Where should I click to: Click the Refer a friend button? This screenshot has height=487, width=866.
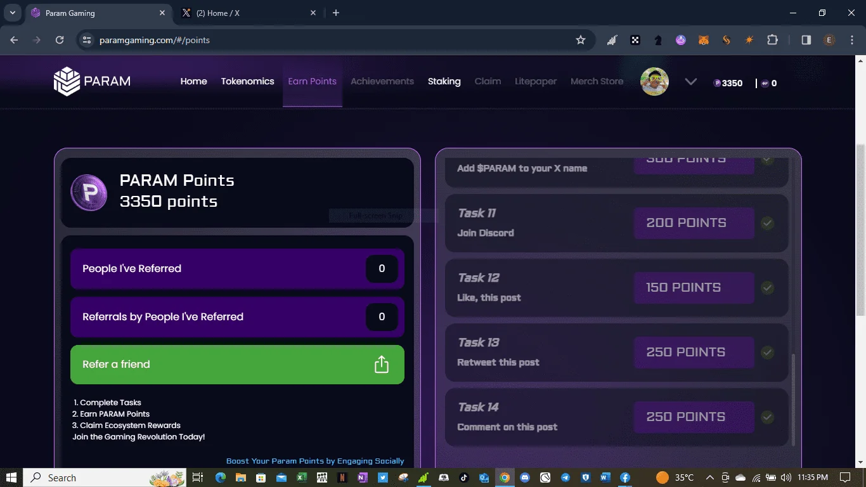237,365
